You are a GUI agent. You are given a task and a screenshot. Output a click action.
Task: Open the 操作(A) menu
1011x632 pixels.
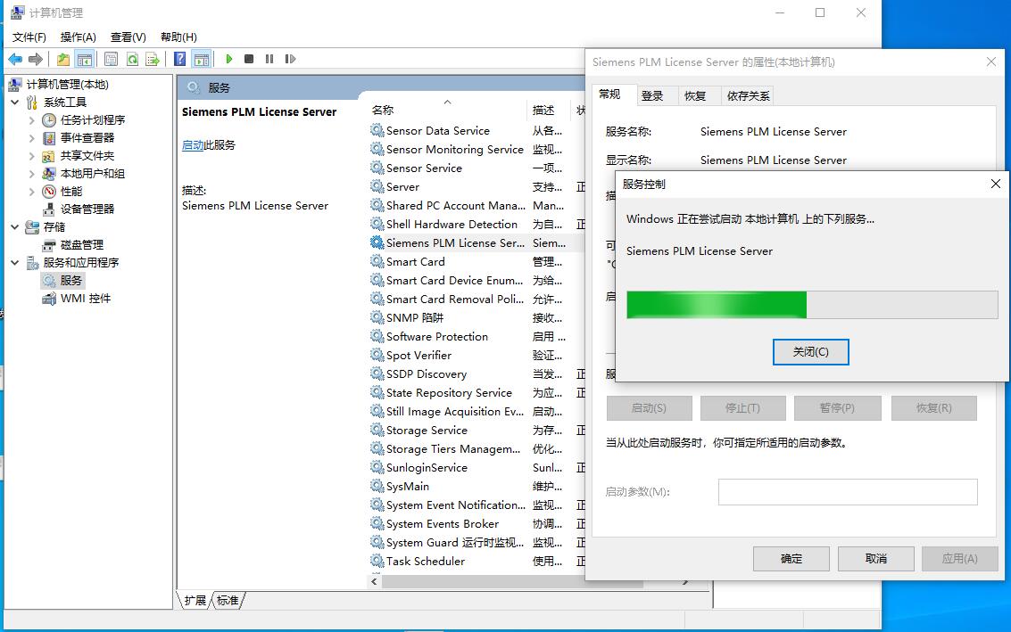(78, 37)
